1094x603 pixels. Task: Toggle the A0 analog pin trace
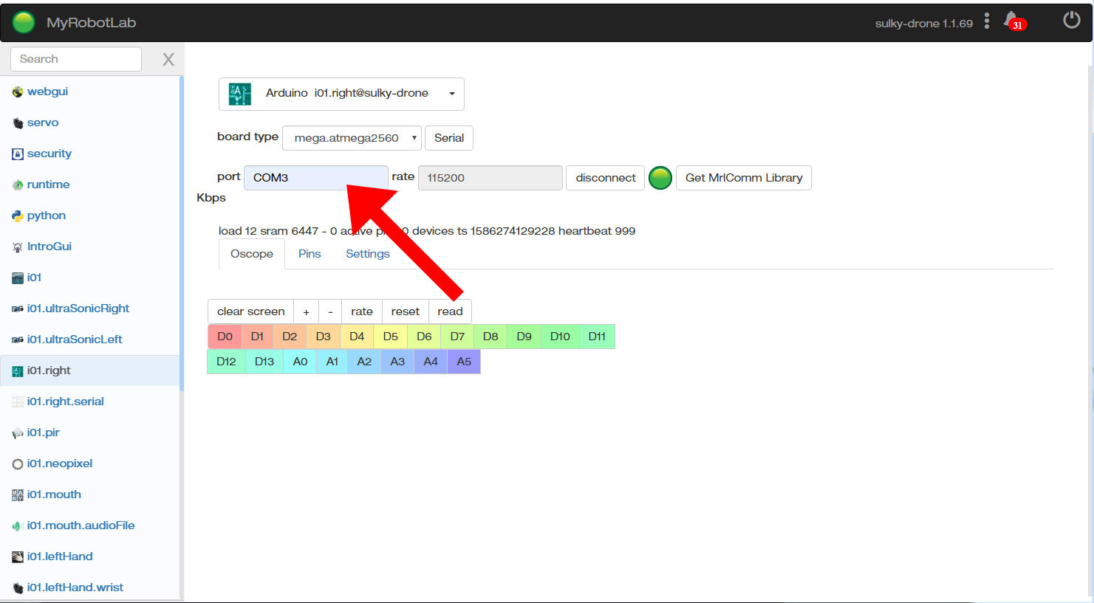tap(300, 362)
